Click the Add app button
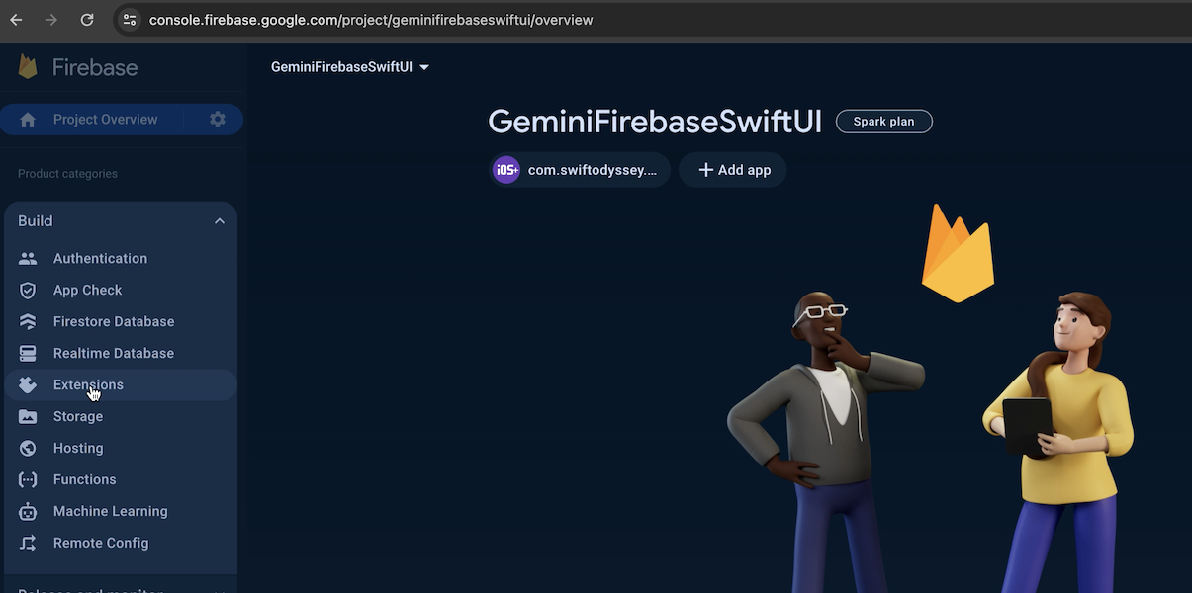 [733, 170]
